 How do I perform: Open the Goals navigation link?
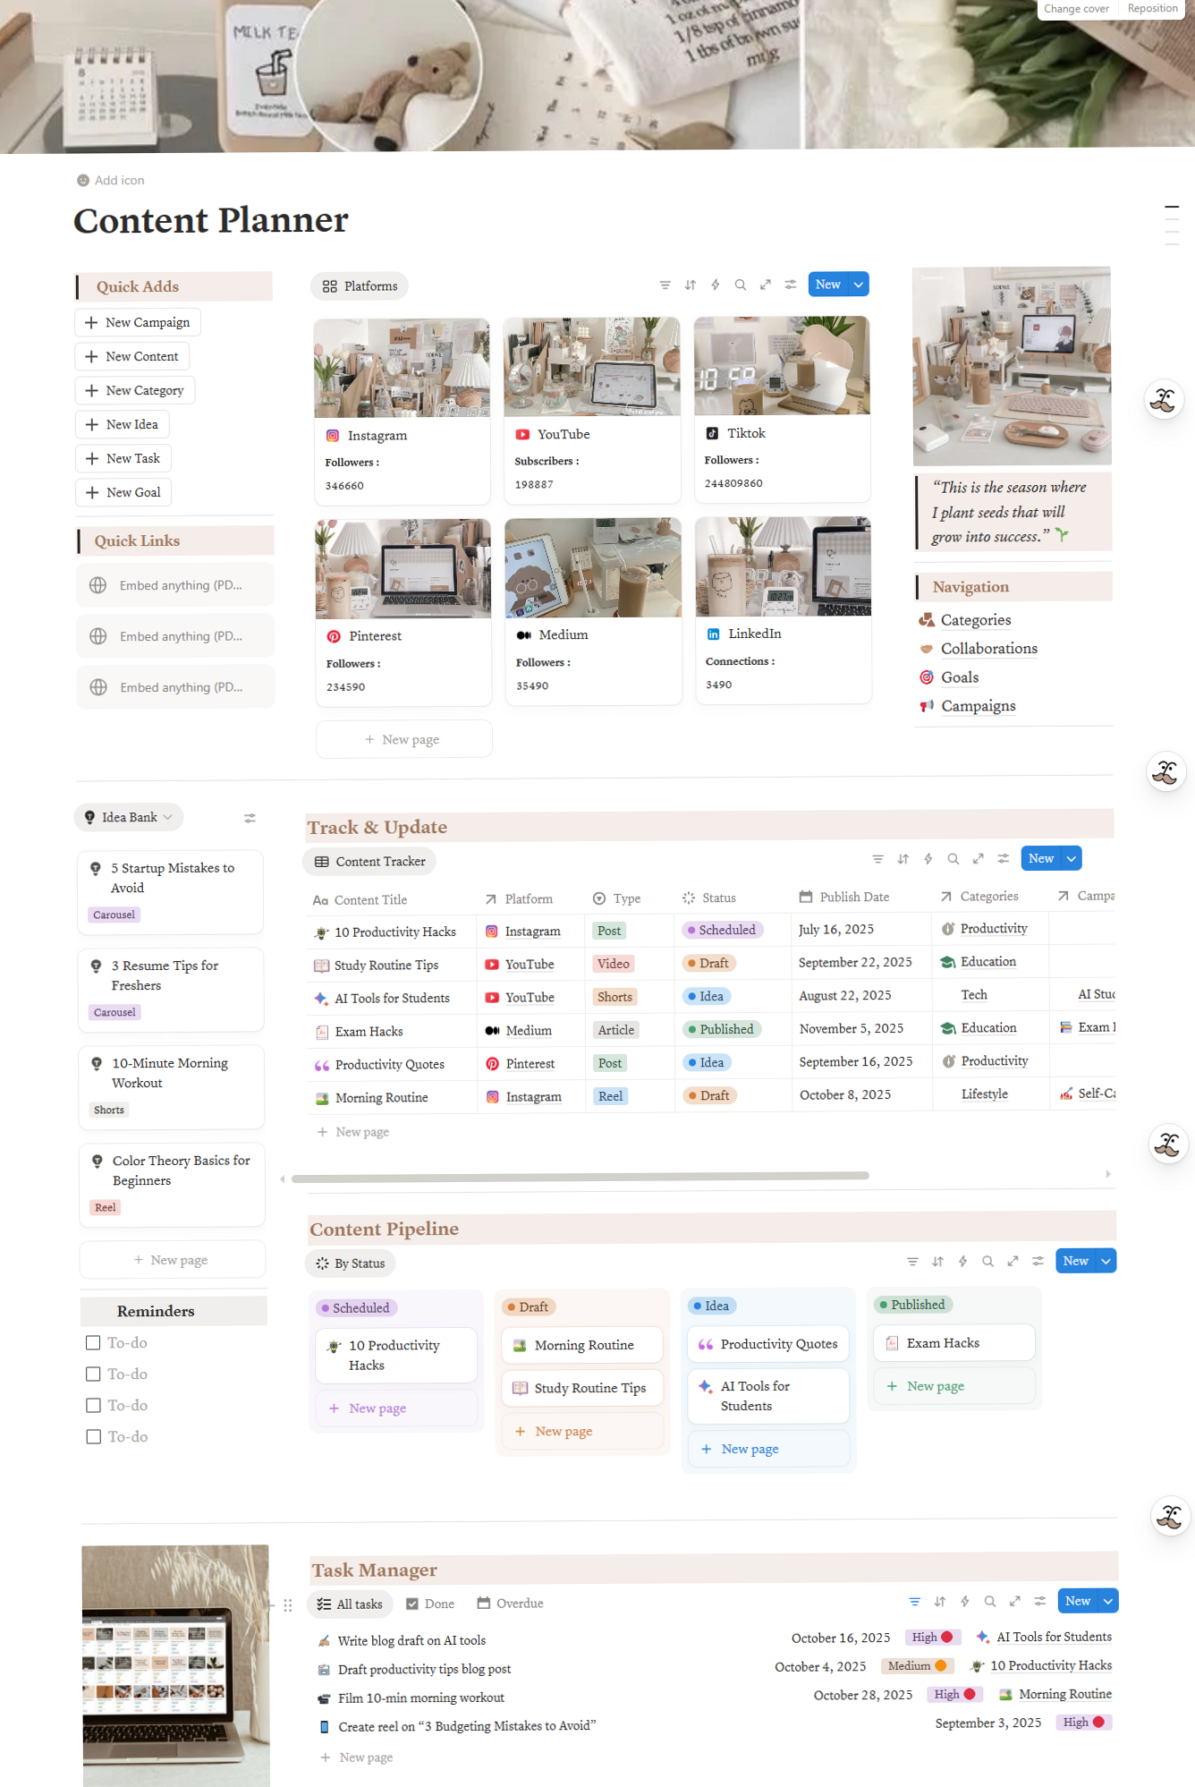[x=960, y=677]
